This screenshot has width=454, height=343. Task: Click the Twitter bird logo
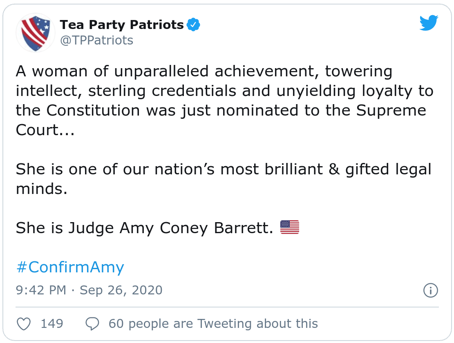pos(429,23)
